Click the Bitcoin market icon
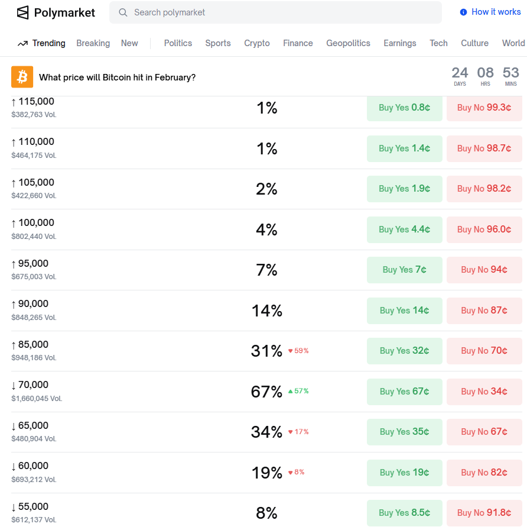Screen dimensions: 527x530 pos(22,77)
